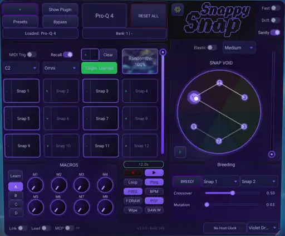Open the Snap 1 breeding parent dropdown

tap(220, 181)
